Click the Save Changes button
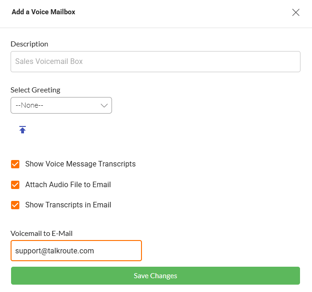 [155, 276]
